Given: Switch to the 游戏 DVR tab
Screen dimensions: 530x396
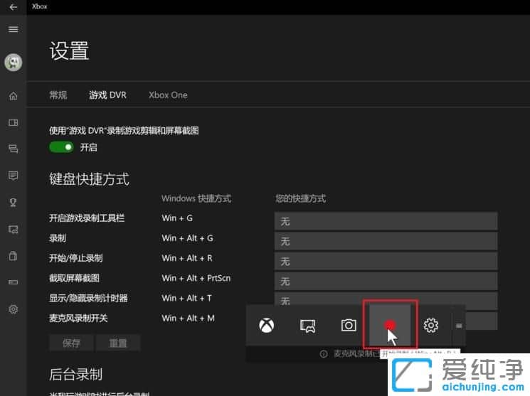Looking at the screenshot, I should [x=108, y=95].
